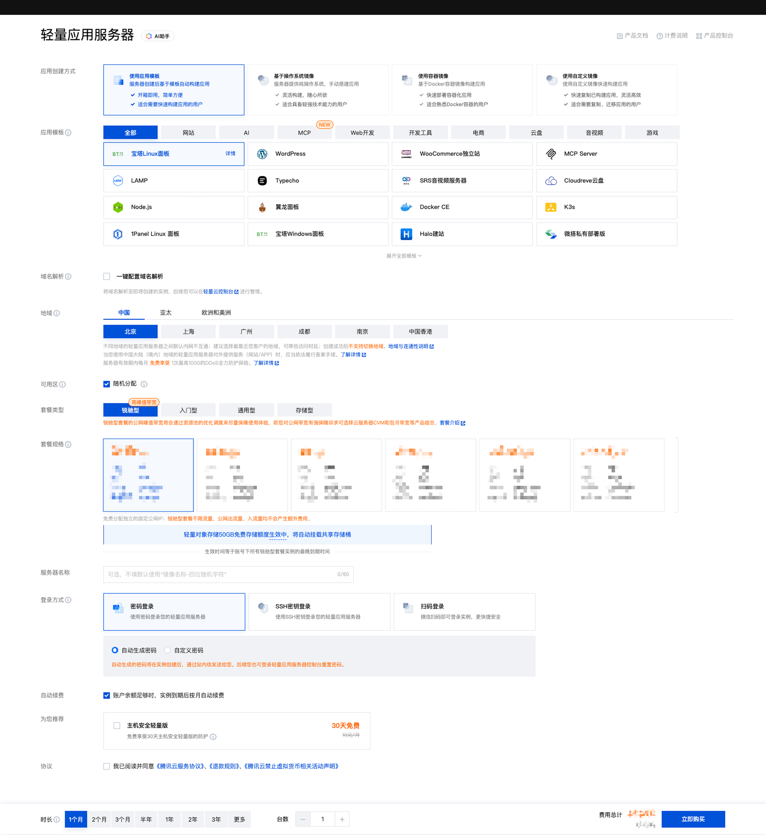Choose the Cloudreve cloud icon
This screenshot has width=766, height=835.
tap(551, 181)
